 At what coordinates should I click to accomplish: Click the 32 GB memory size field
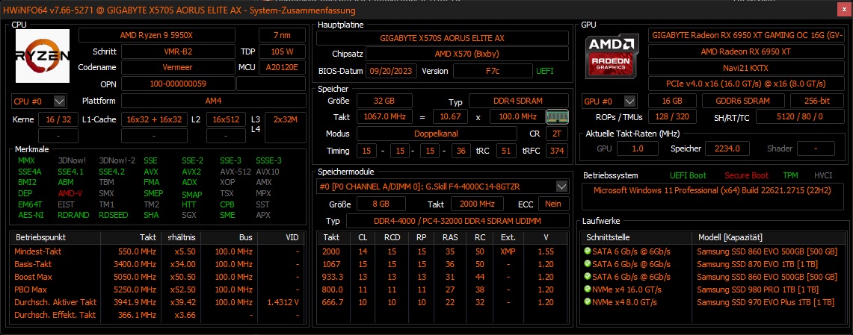[x=384, y=101]
